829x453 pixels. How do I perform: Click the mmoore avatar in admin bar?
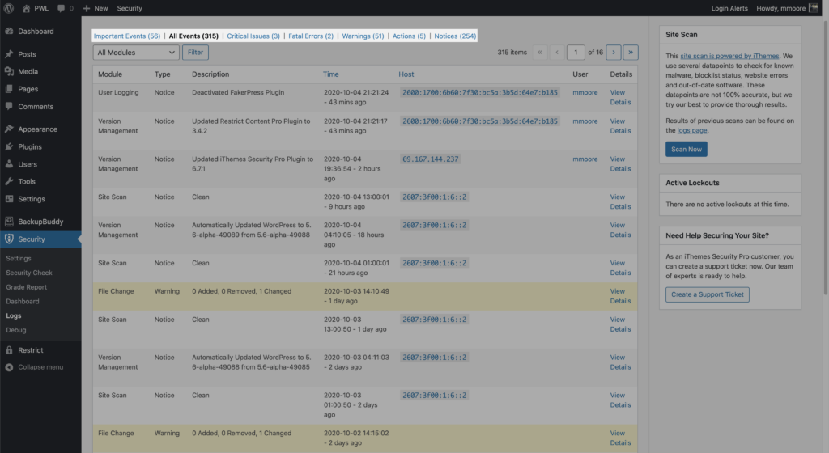point(813,8)
